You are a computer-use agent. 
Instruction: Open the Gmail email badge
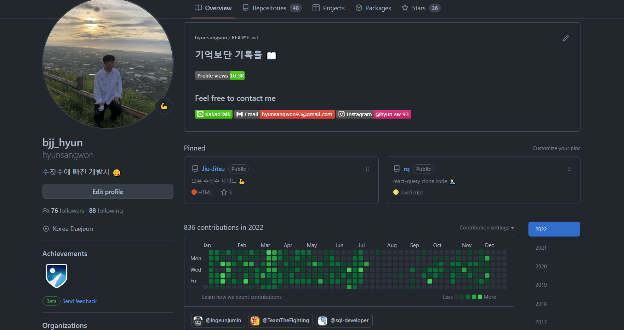(x=285, y=114)
